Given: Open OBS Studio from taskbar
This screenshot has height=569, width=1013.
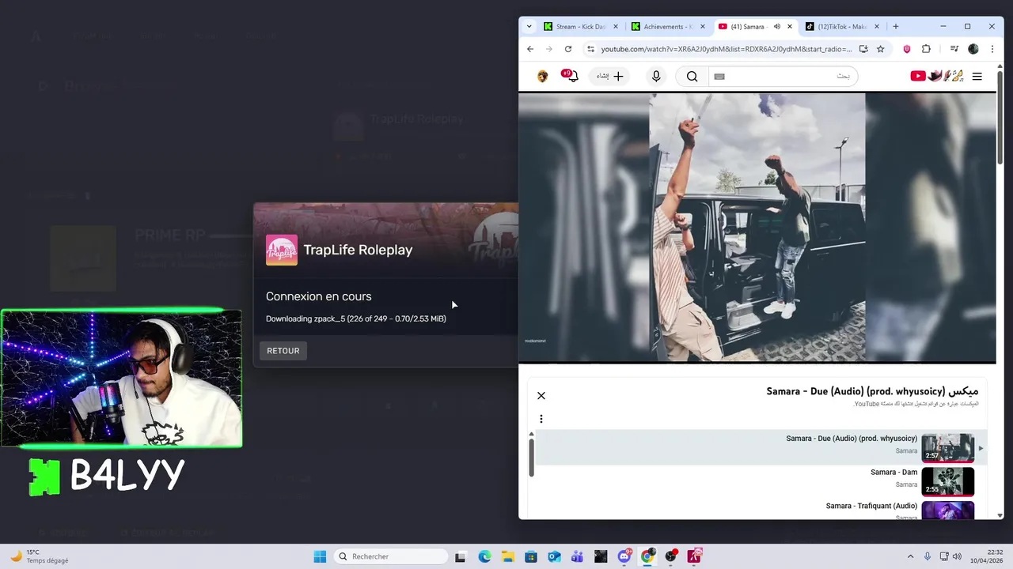Looking at the screenshot, I should coord(671,556).
